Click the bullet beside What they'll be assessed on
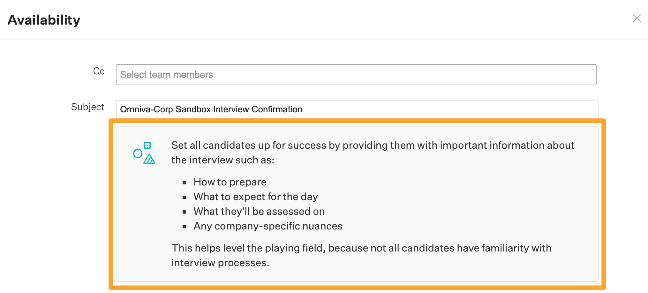Viewport: 648px width, 293px height. (x=184, y=212)
